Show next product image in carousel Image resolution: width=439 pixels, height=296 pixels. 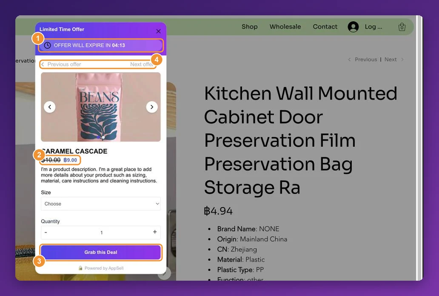point(152,107)
